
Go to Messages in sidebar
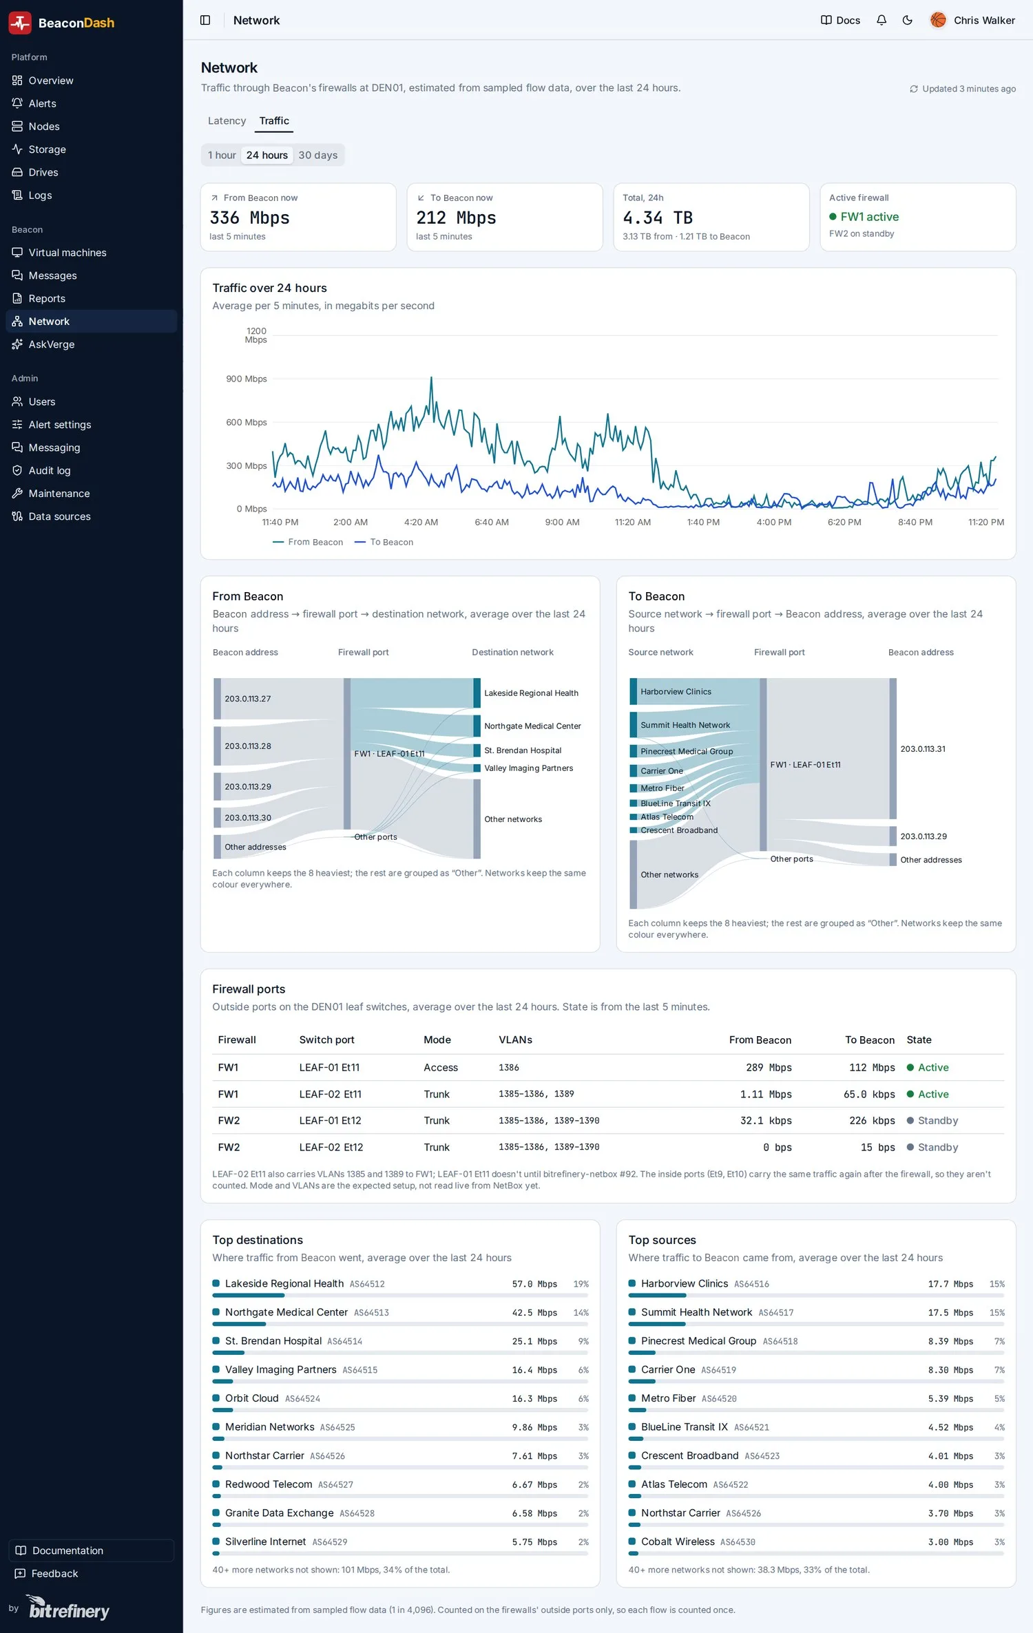(x=92, y=275)
